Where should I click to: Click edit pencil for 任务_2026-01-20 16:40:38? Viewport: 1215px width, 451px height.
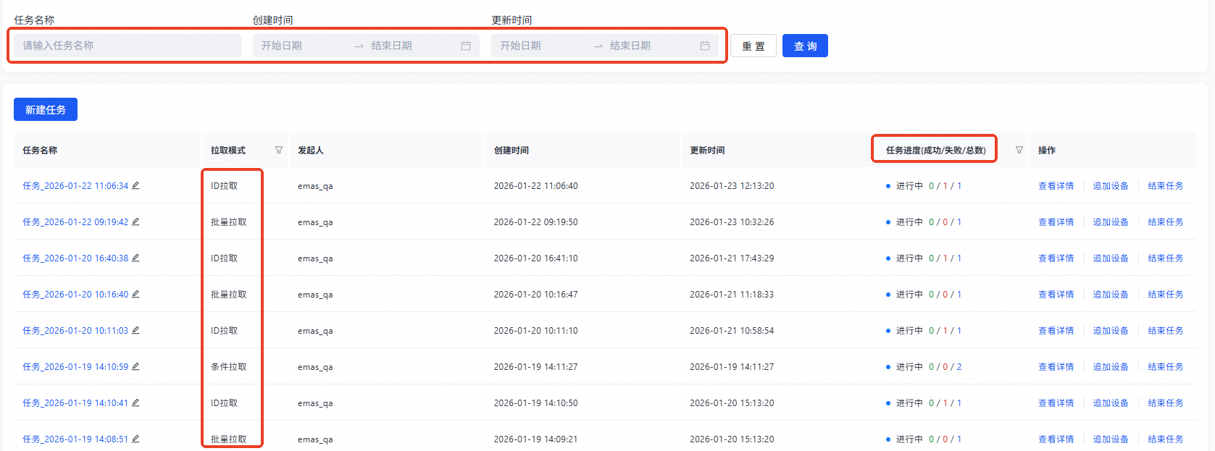point(135,258)
